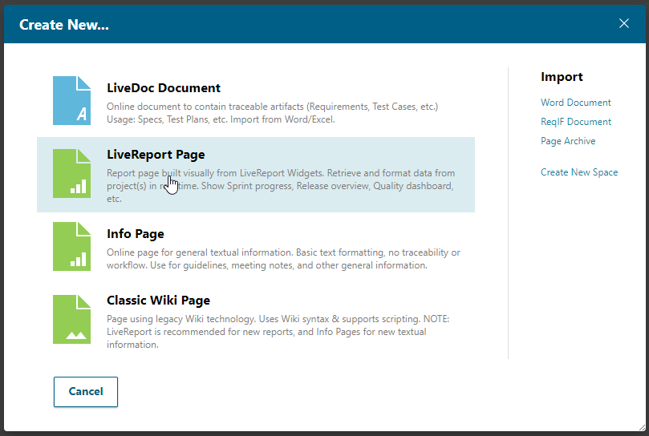This screenshot has height=436, width=649.
Task: Click the LiveReport Widgets description text
Action: coord(281,186)
